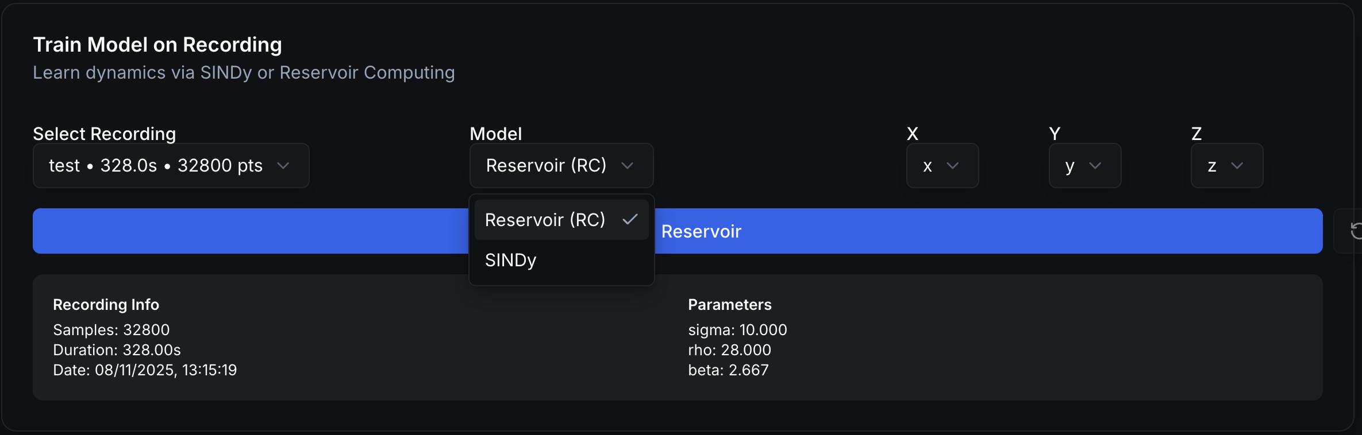Click the Parameters heading

click(730, 305)
